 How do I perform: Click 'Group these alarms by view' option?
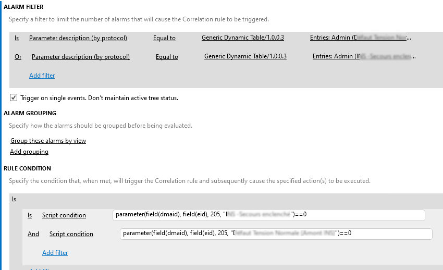click(48, 141)
